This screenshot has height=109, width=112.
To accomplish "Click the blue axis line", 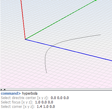I will (68, 50).
